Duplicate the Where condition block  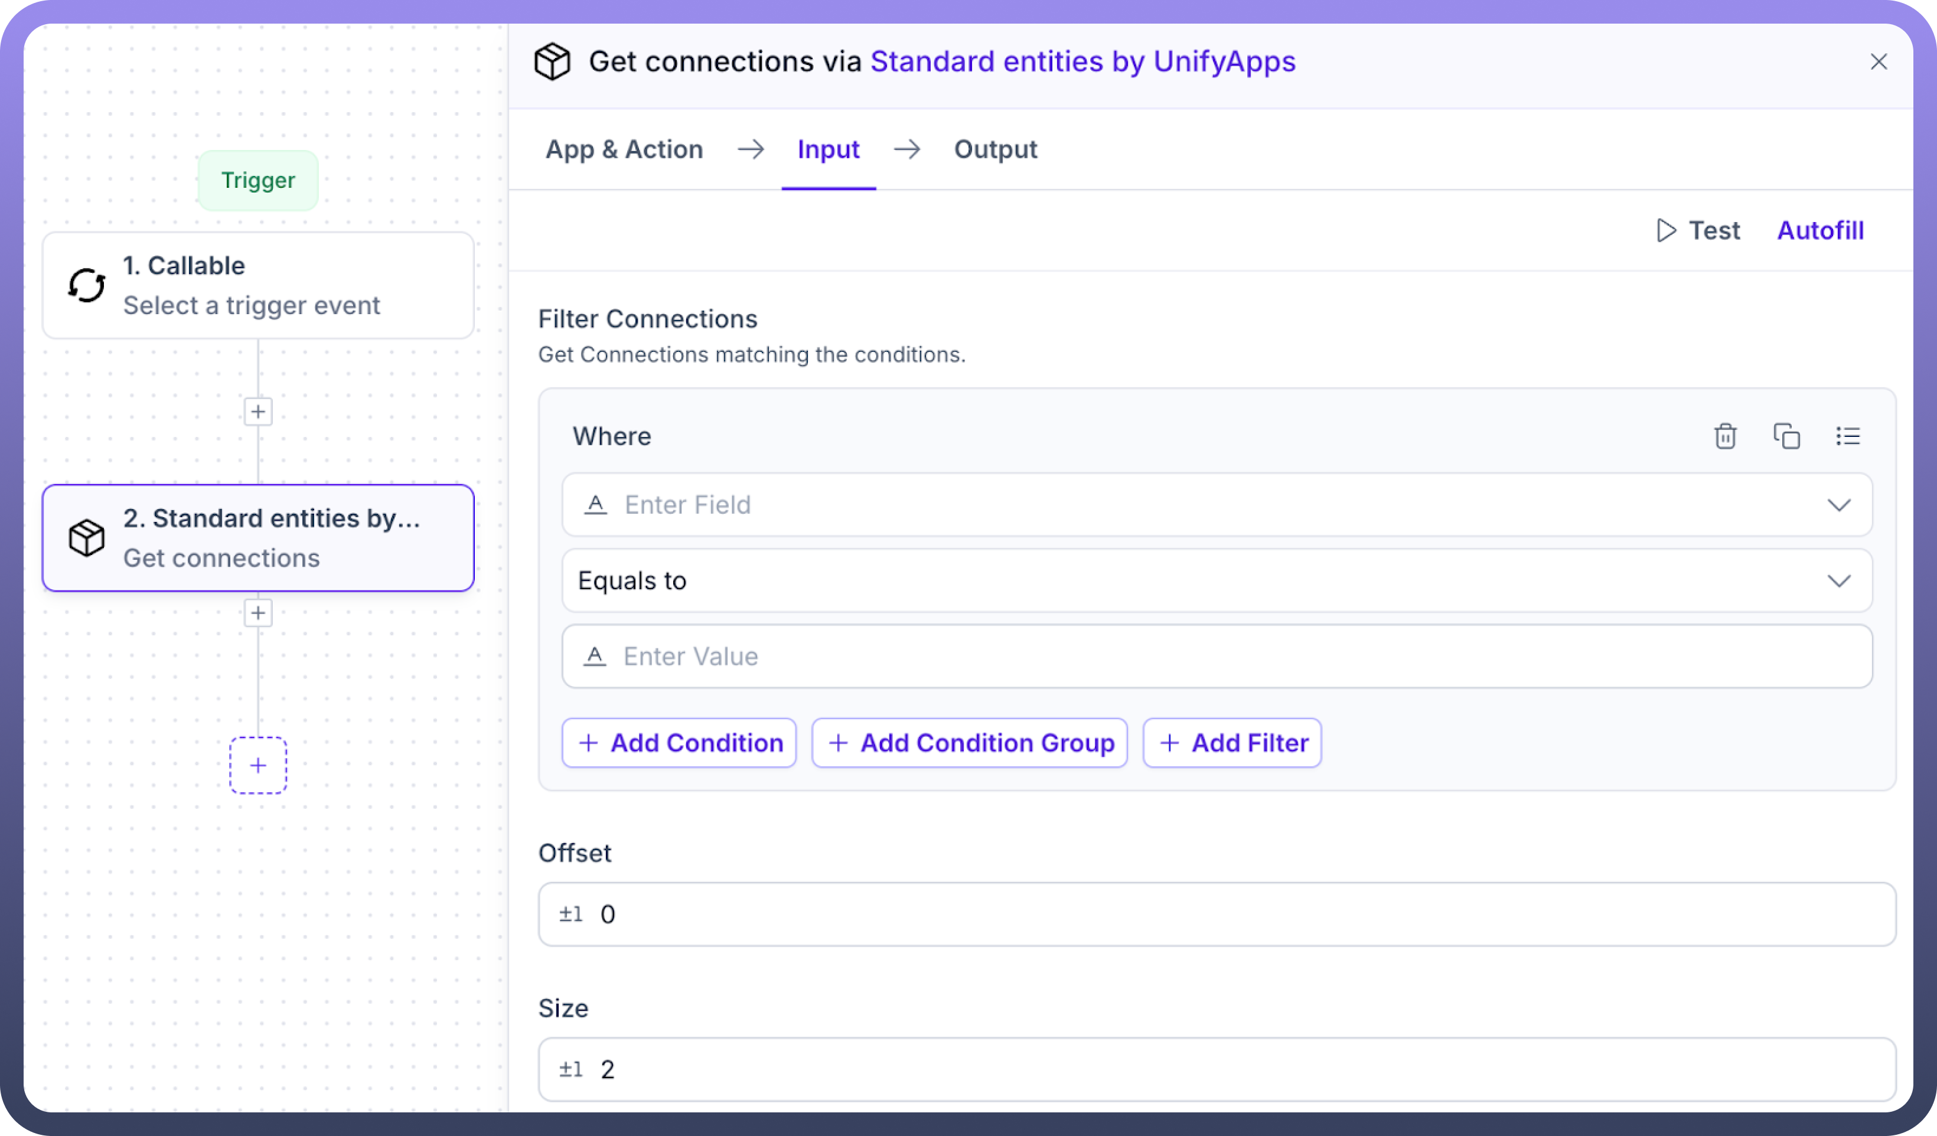coord(1786,436)
